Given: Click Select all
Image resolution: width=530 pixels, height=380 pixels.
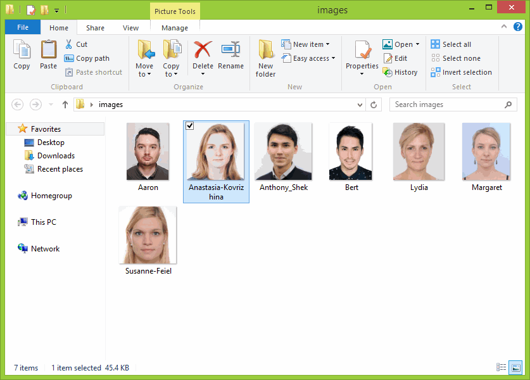Looking at the screenshot, I should (451, 44).
